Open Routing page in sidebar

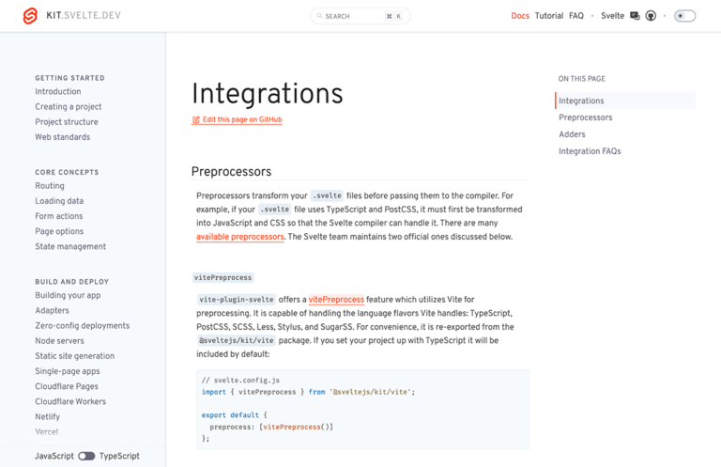pyautogui.click(x=50, y=186)
